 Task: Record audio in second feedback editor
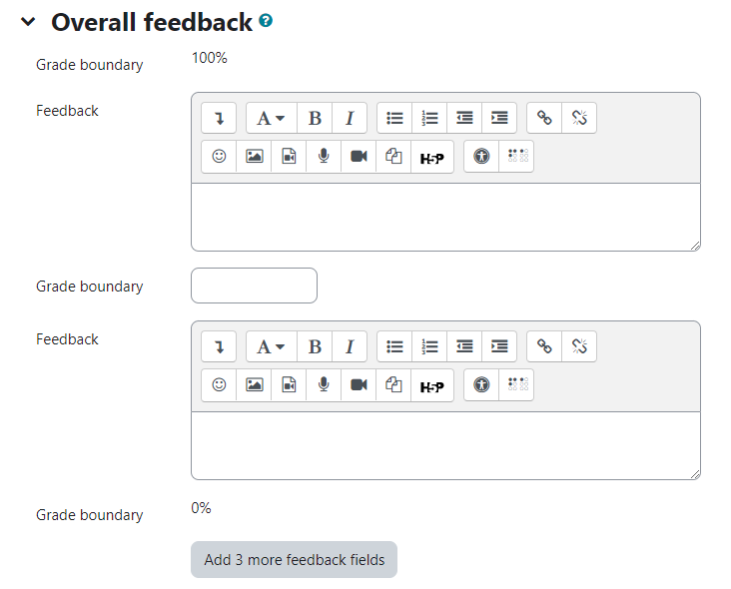tap(324, 384)
